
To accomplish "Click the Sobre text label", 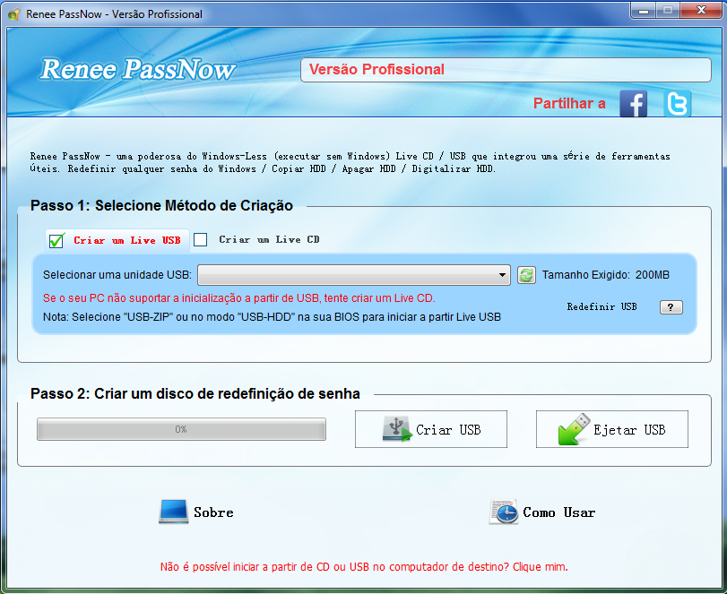I will click(213, 512).
